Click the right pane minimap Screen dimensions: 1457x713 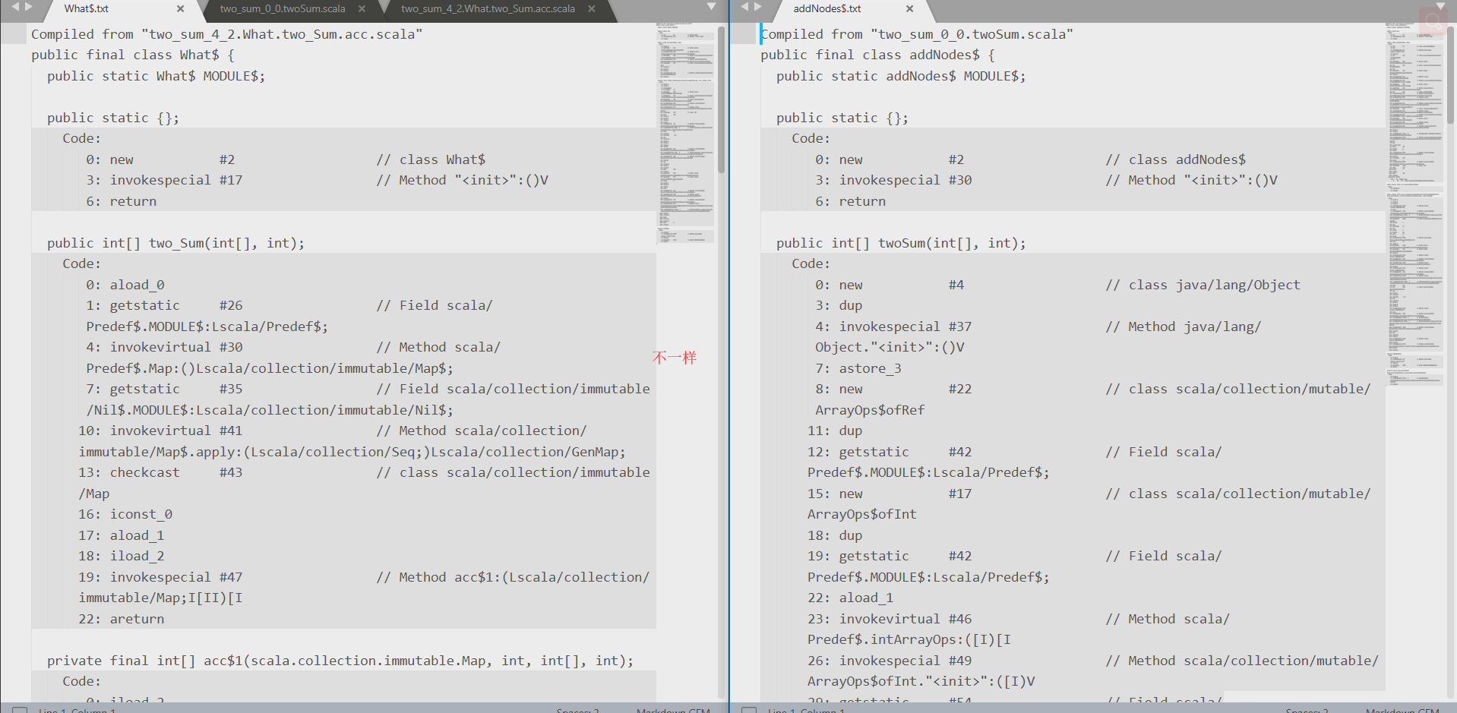click(x=1414, y=205)
